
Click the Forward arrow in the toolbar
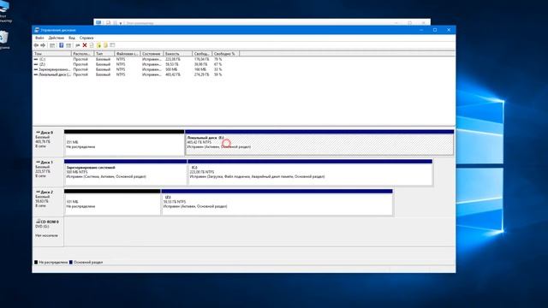43,45
